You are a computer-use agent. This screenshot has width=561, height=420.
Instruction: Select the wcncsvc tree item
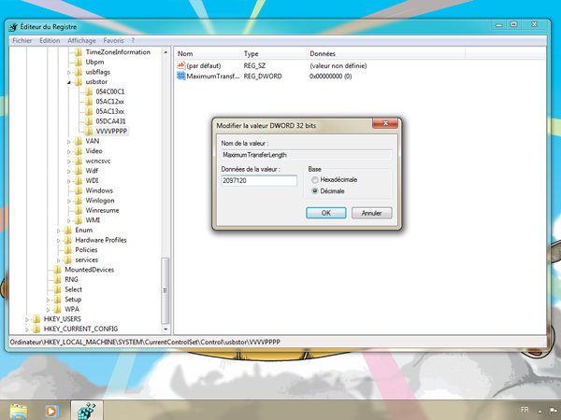point(98,161)
